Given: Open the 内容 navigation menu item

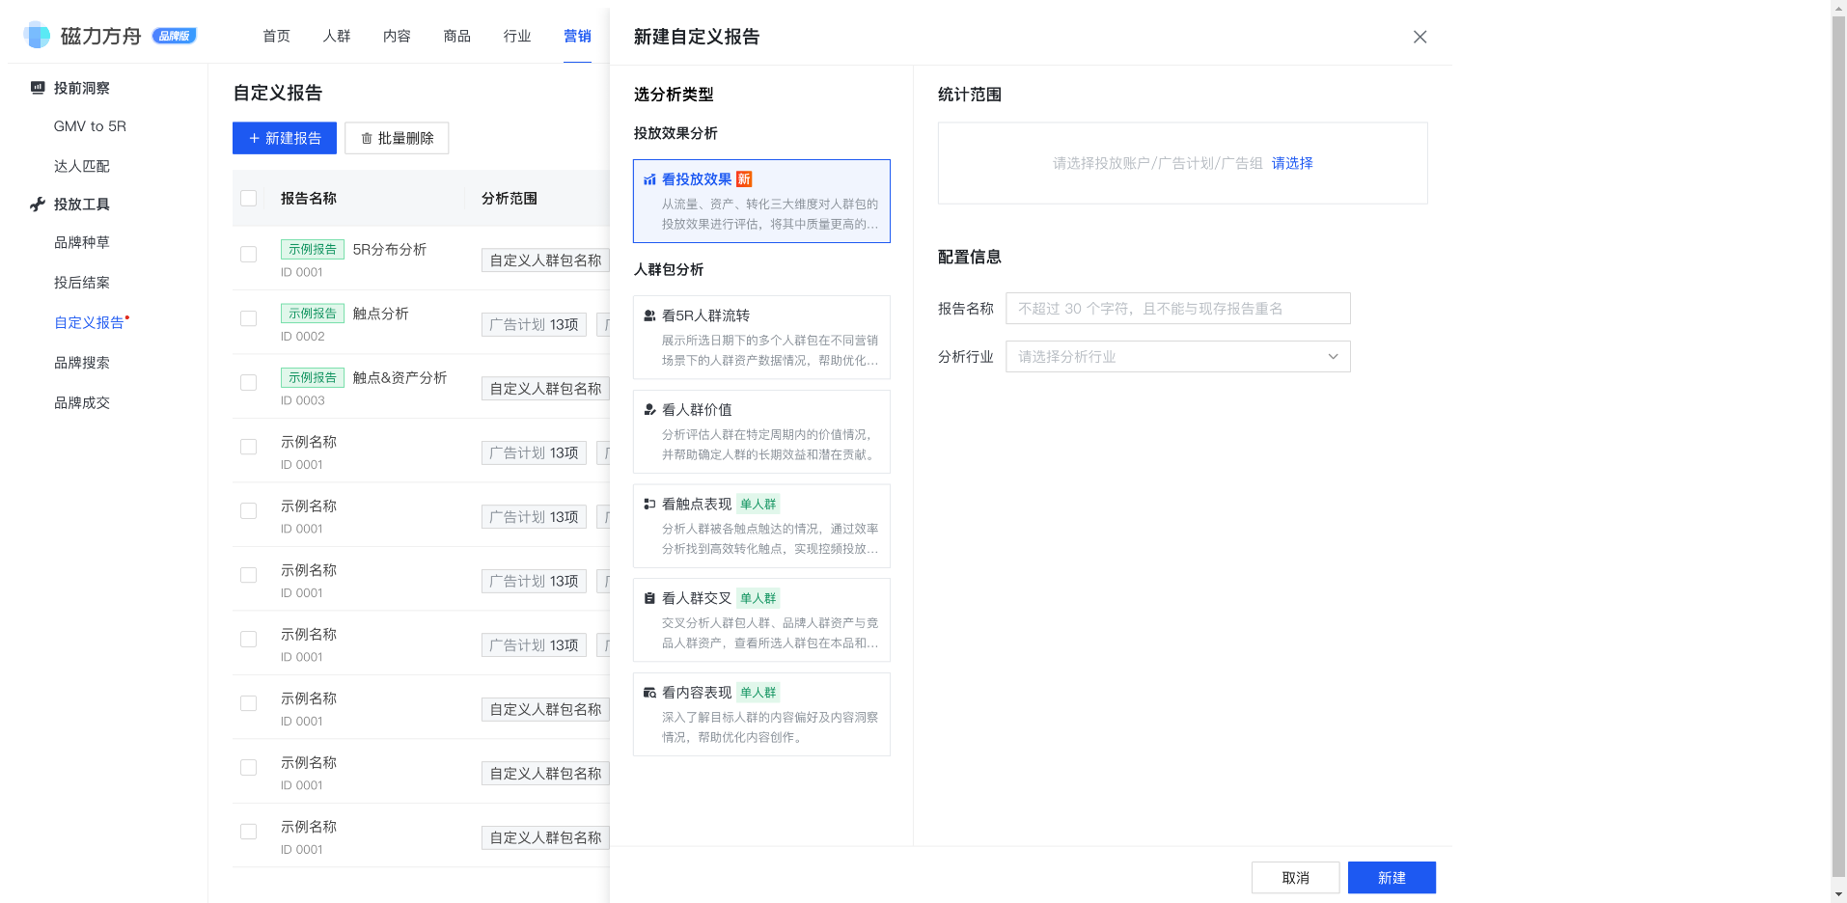Looking at the screenshot, I should pyautogui.click(x=396, y=36).
